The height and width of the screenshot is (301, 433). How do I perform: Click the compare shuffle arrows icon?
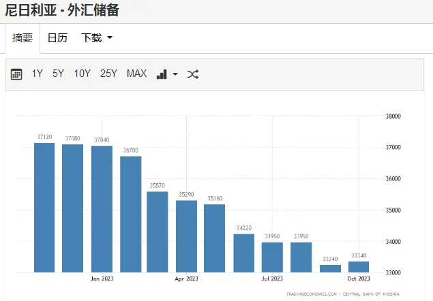tap(192, 74)
